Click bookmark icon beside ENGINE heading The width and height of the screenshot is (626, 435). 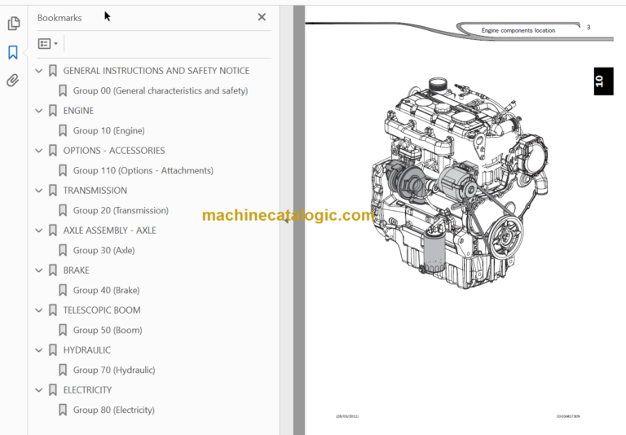coord(53,111)
